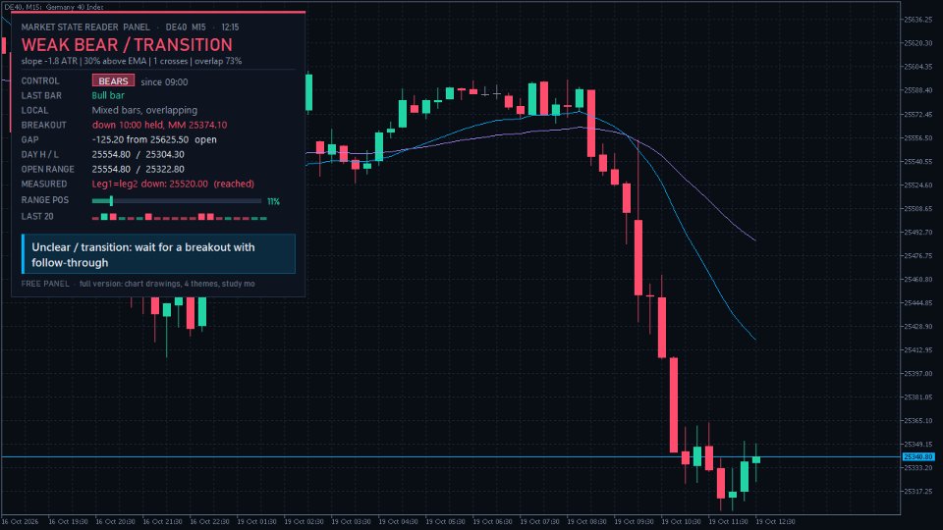The width and height of the screenshot is (943, 530).
Task: Click the MARKET STATE READER PANEL title
Action: click(85, 27)
